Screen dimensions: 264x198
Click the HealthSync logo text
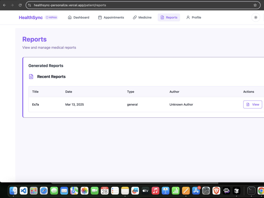coord(31,17)
